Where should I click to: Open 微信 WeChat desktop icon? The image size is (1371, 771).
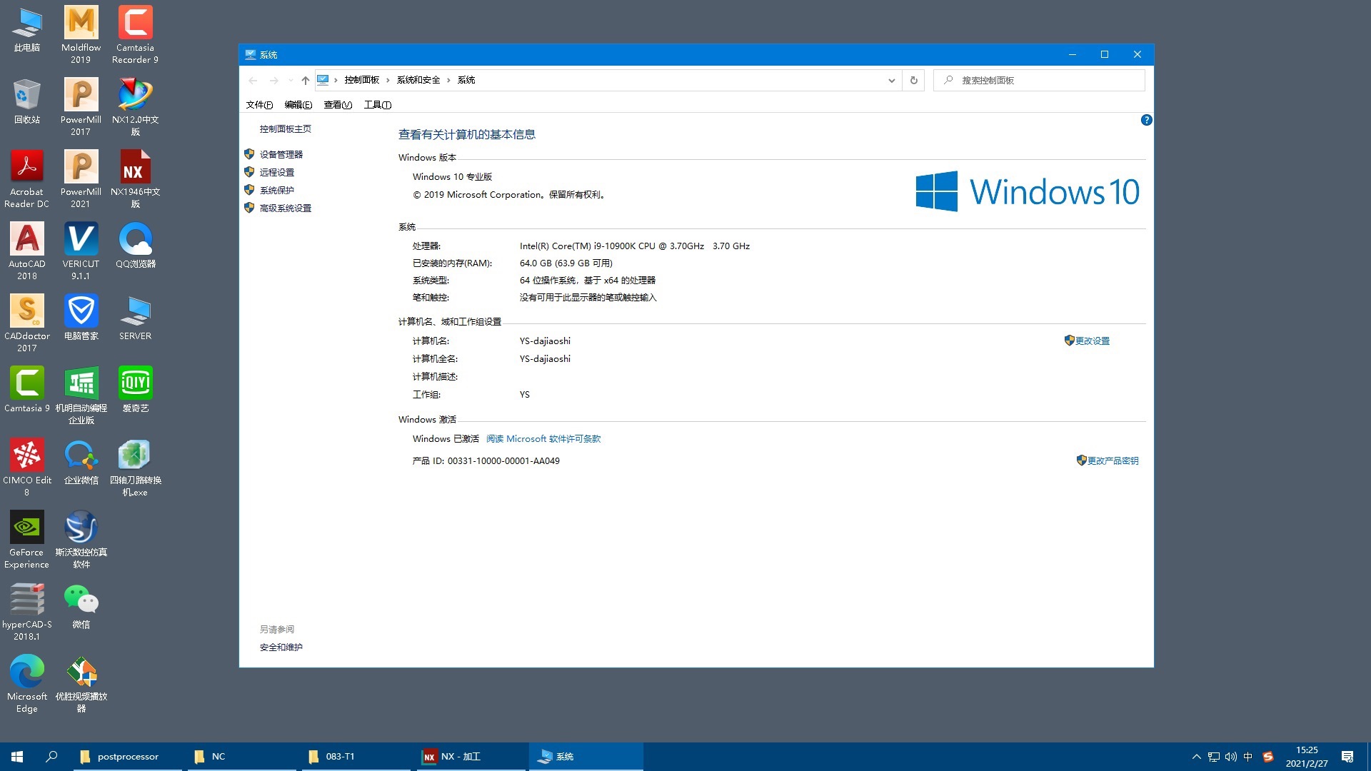tap(81, 606)
